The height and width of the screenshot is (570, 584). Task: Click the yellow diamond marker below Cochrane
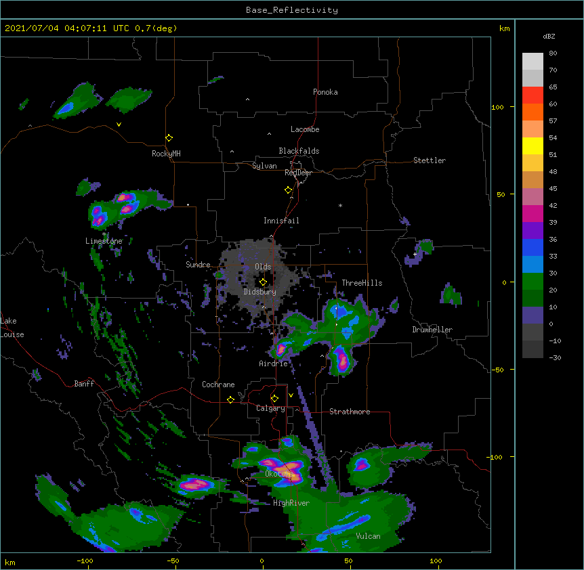point(230,399)
